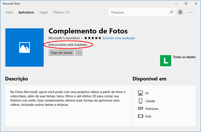Screen dimensions: 201x132
Task: Click the Hub device icon
Action: (x=140, y=116)
